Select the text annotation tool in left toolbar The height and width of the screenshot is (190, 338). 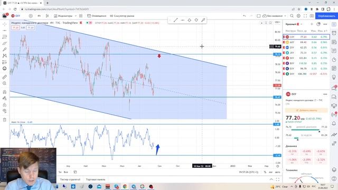[x=5, y=49]
